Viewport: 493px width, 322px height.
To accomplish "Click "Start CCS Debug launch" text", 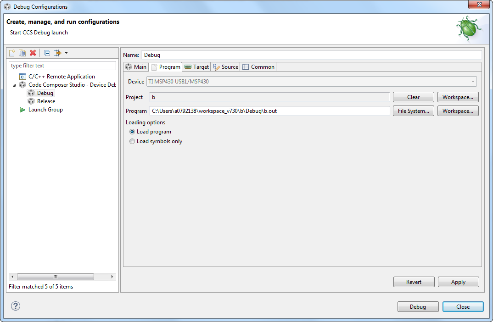I will point(39,33).
